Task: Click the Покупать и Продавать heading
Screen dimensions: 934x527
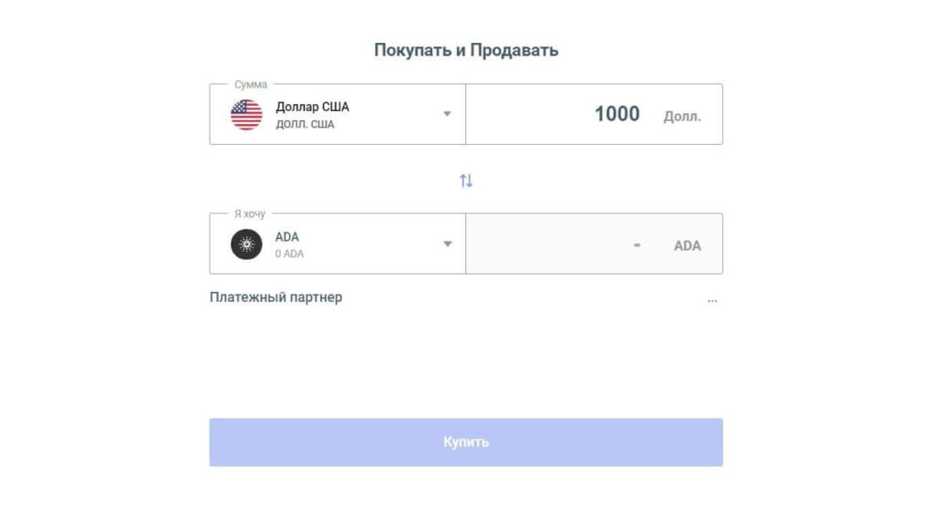Action: [466, 49]
